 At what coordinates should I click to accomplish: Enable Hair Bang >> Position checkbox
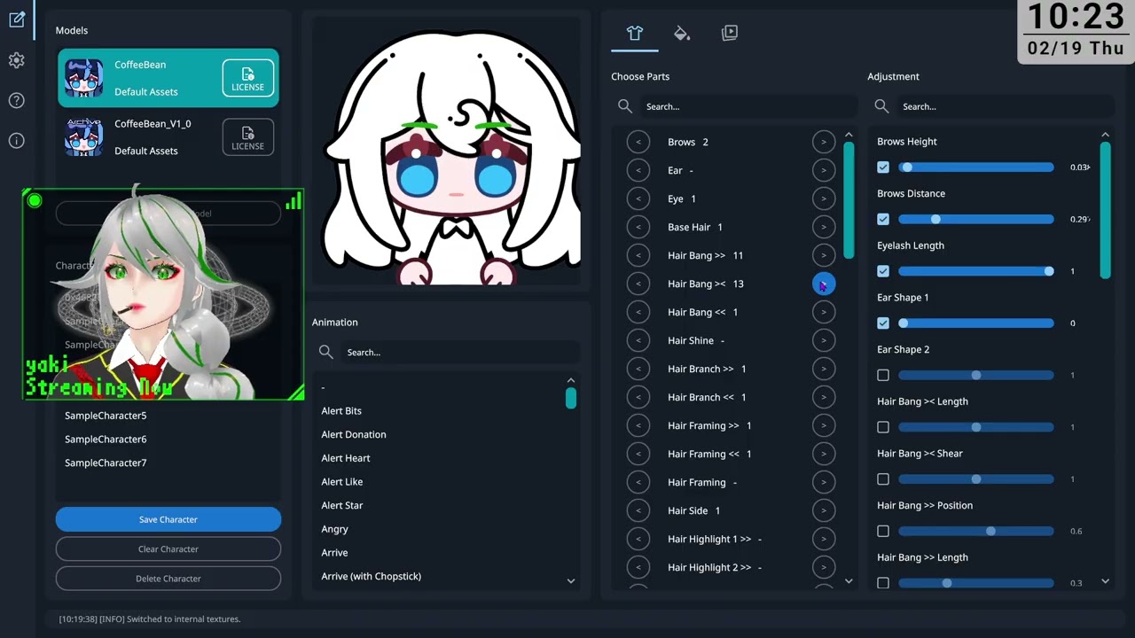pyautogui.click(x=883, y=531)
